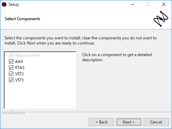Viewport: 172px width, 129px height.
Task: Uncheck the RTAS component checkbox
Action: 11,68
